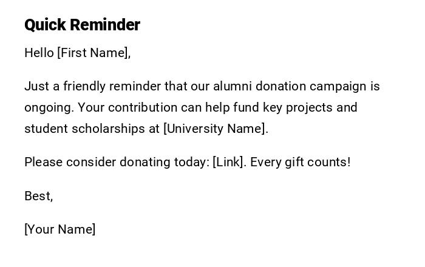425x267 pixels.
Task: Click the word student
Action: [46, 129]
